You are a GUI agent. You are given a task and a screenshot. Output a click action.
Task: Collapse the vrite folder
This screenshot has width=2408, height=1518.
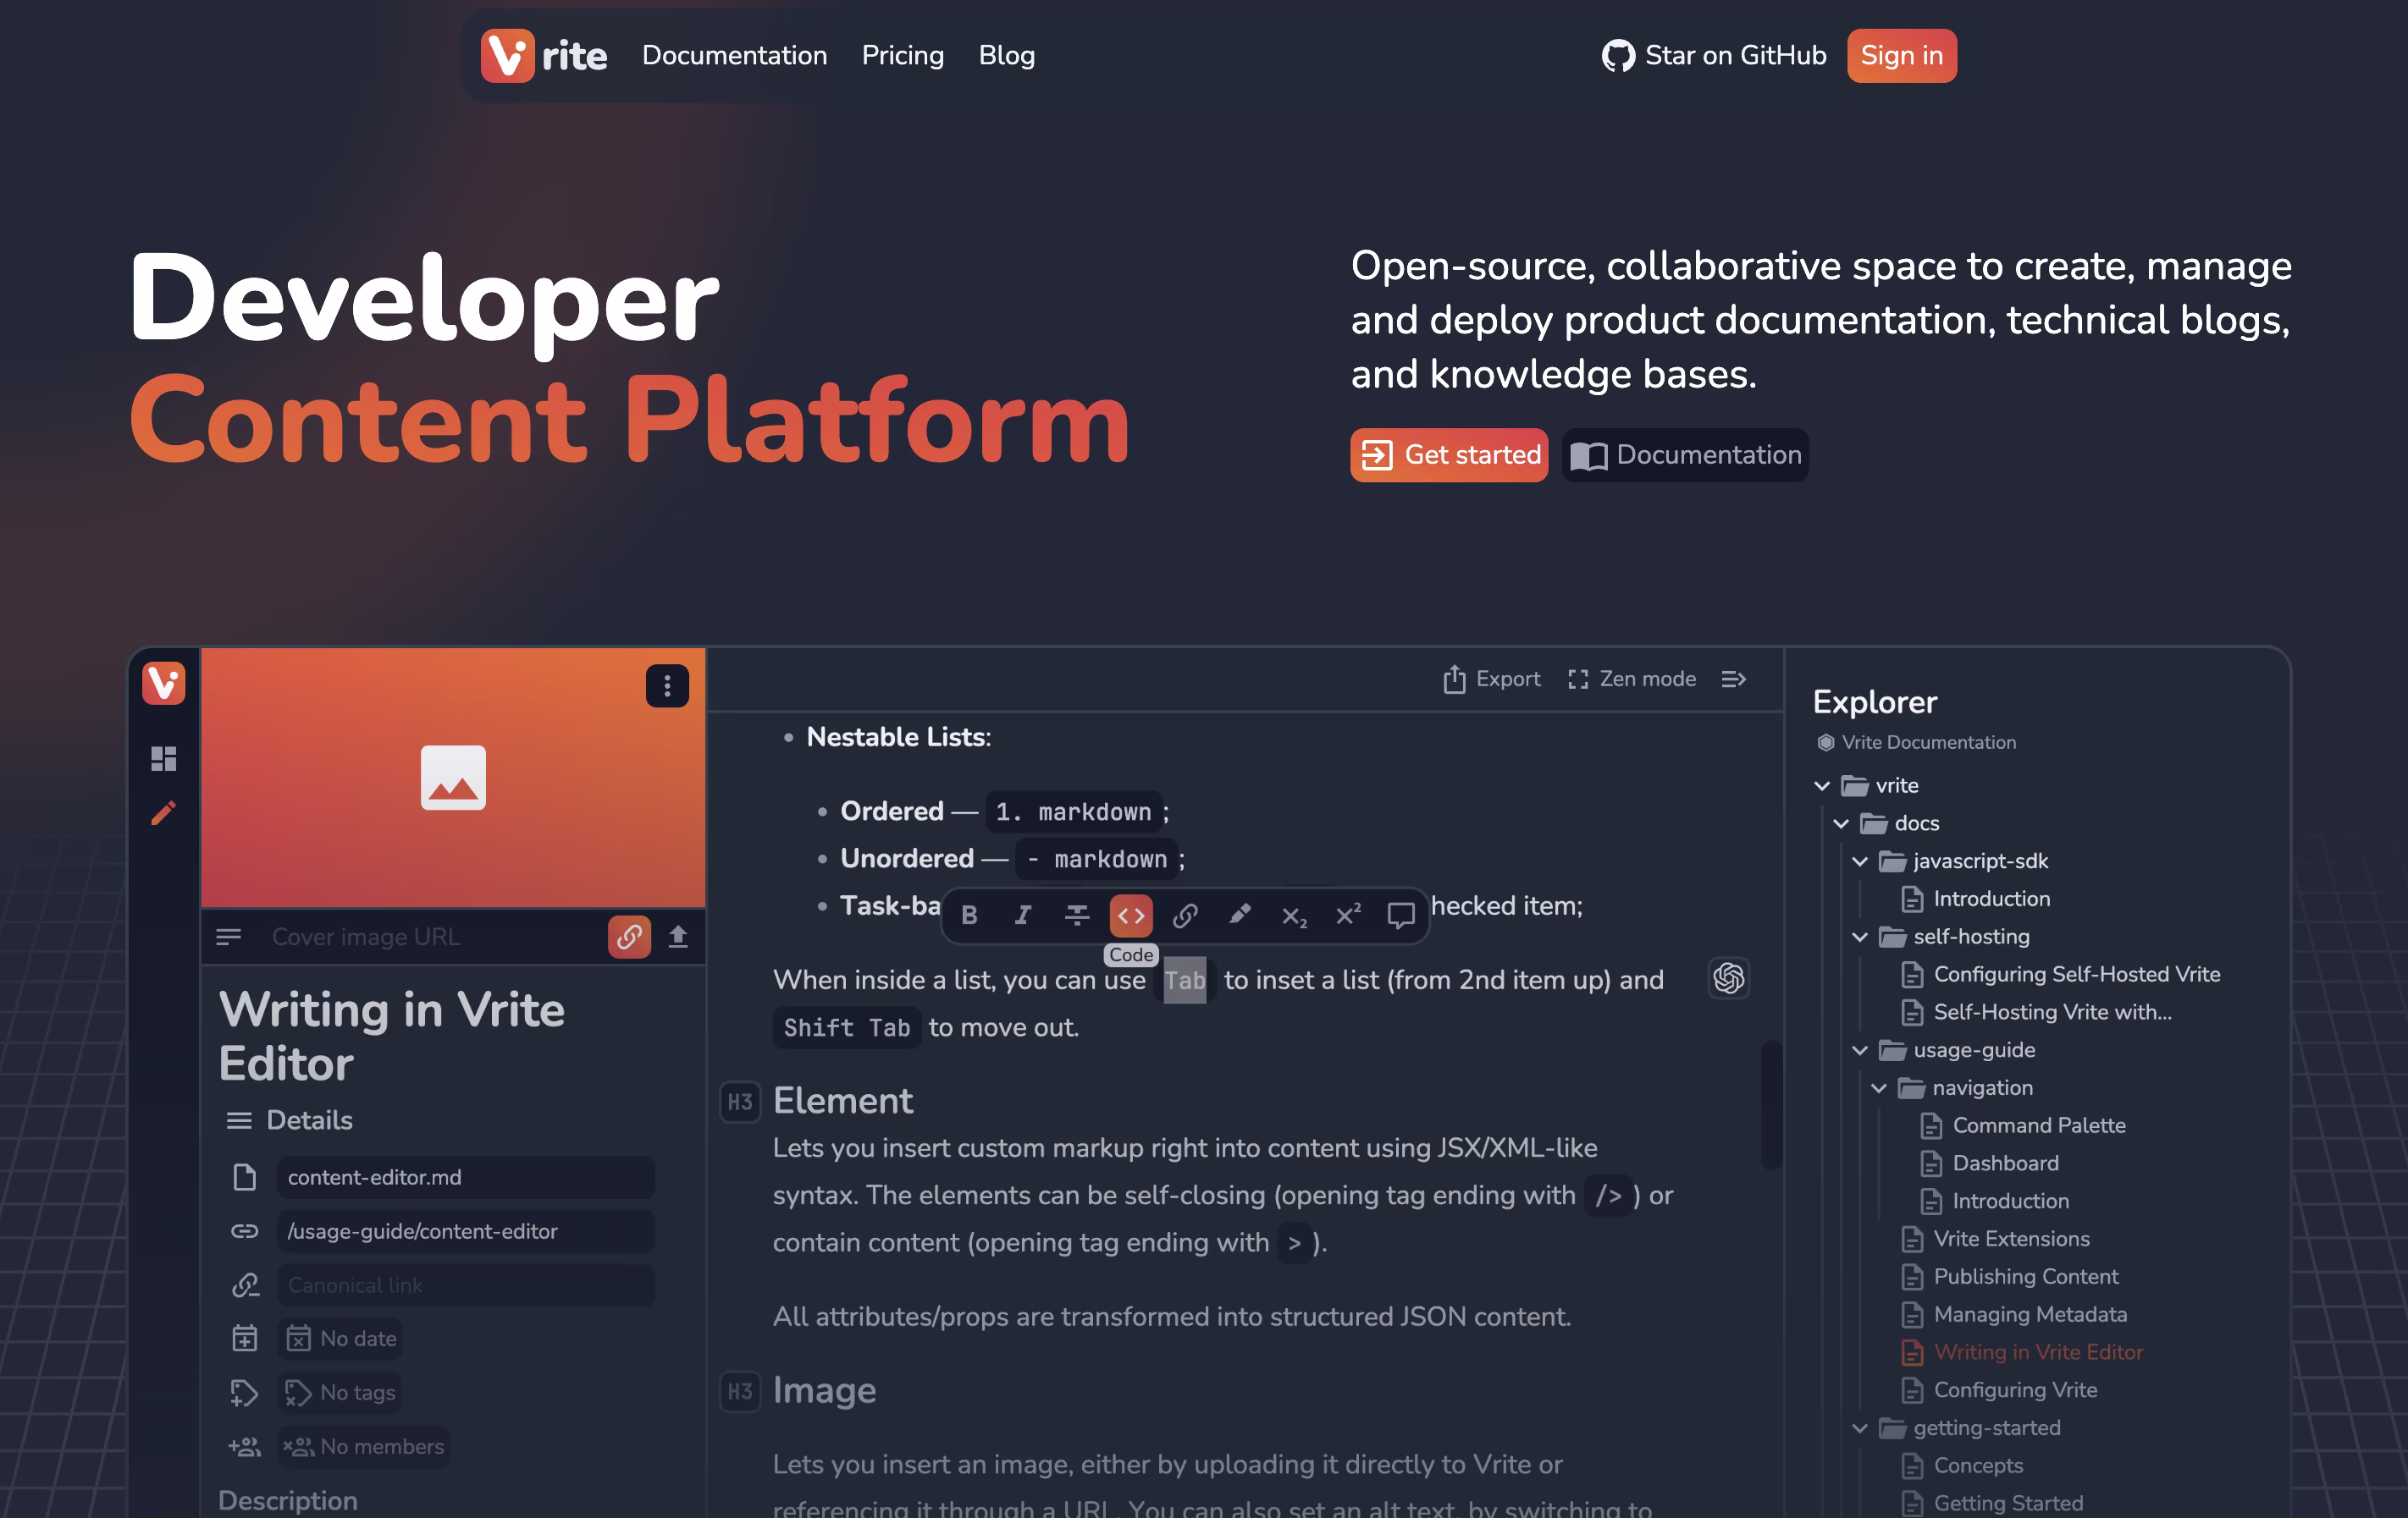click(1822, 785)
